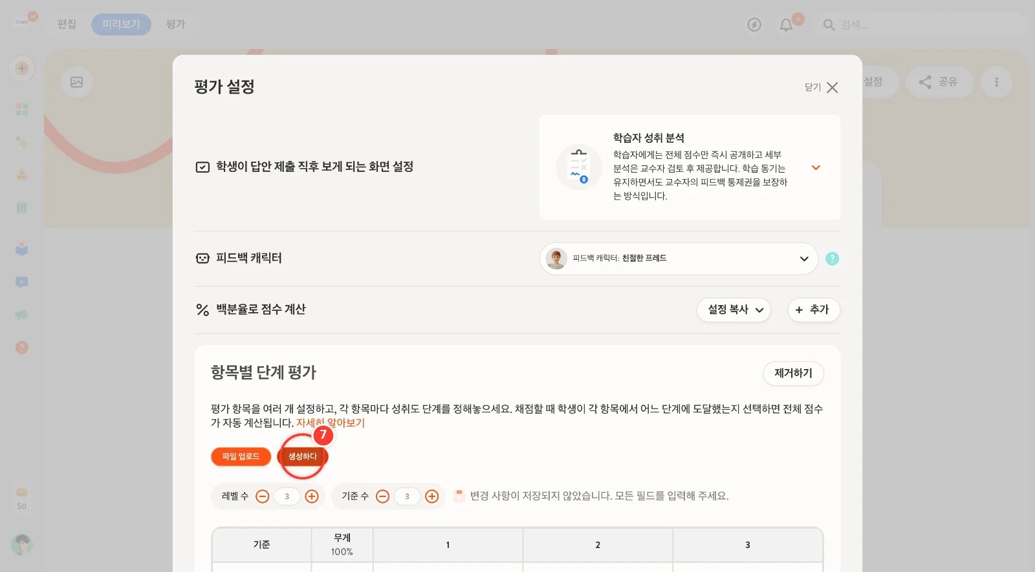This screenshot has height=572, width=1035.
Task: Decrease 기준 수 with the minus icon
Action: coord(383,496)
